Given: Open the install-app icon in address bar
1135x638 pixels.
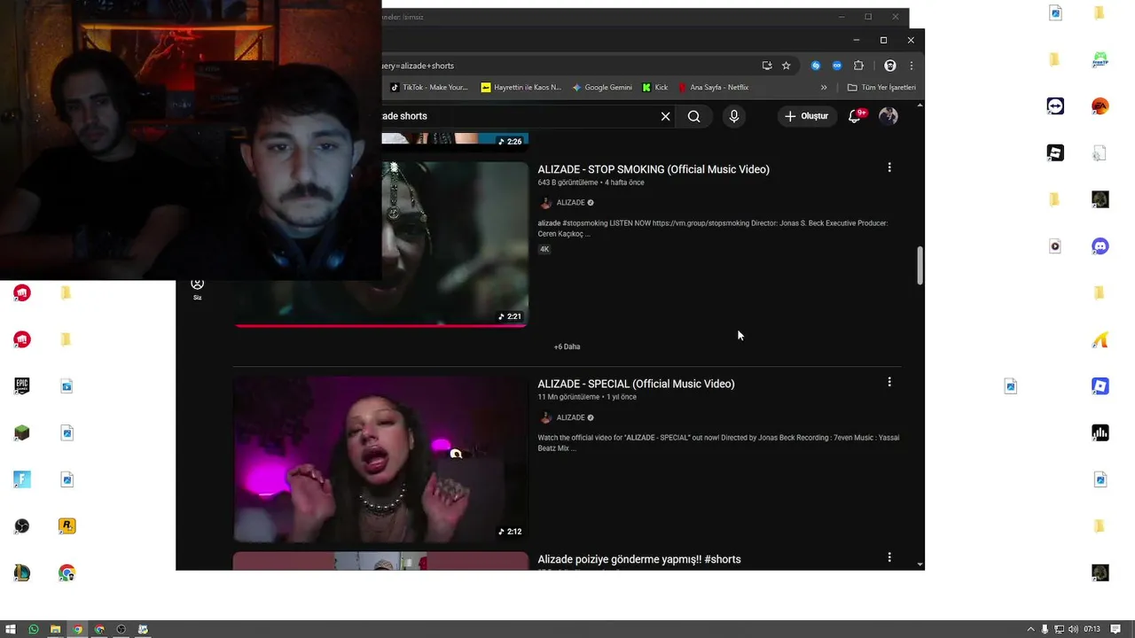Looking at the screenshot, I should (x=767, y=66).
